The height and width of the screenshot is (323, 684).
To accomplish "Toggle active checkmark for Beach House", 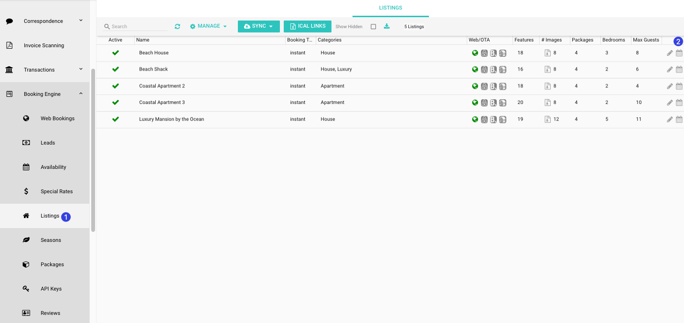I will coord(115,53).
